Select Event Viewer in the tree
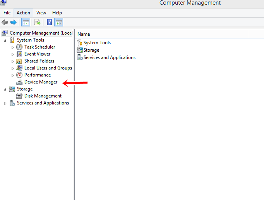The height and width of the screenshot is (200, 264). (x=37, y=54)
